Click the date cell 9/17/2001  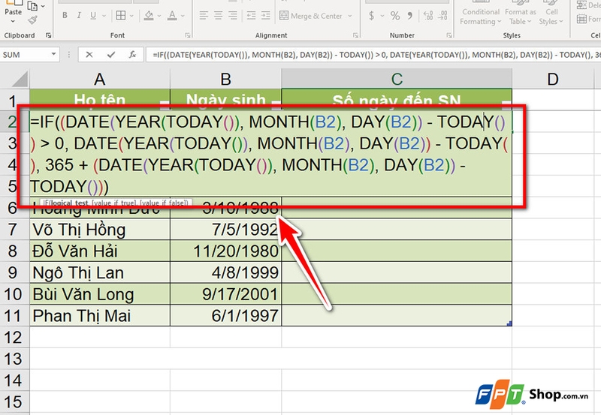click(226, 294)
